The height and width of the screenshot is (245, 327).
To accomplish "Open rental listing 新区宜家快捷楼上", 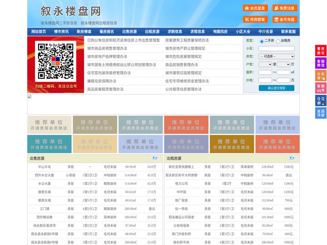I will tap(181, 167).
